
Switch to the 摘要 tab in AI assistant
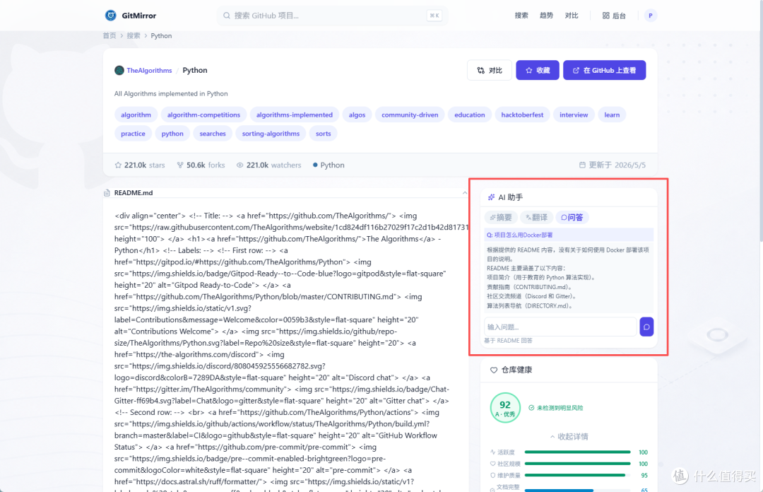tap(501, 217)
